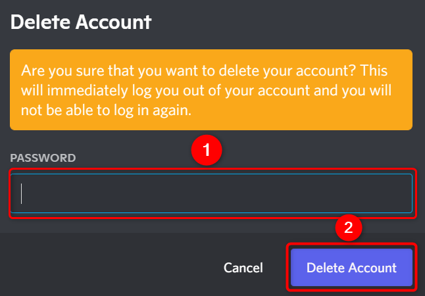The height and width of the screenshot is (296, 425).
Task: Click the red number 2 badge
Action: tap(349, 228)
